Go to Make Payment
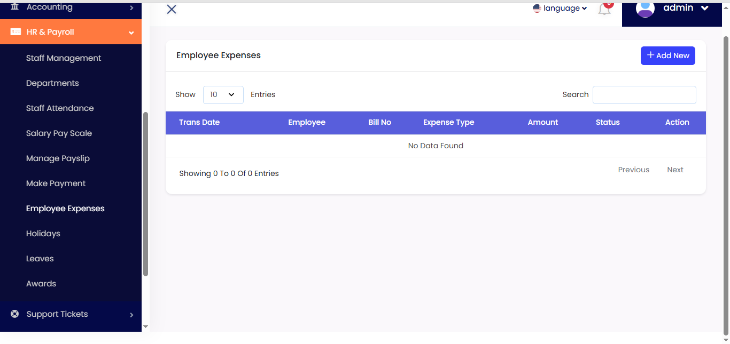Image resolution: width=730 pixels, height=344 pixels. [x=56, y=183]
